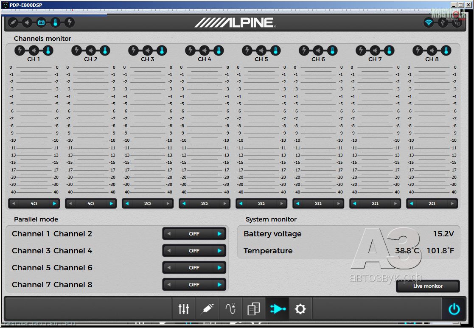Click the Temperature reading 38.8°C - 101.8°F
The height and width of the screenshot is (328, 474).
[424, 251]
